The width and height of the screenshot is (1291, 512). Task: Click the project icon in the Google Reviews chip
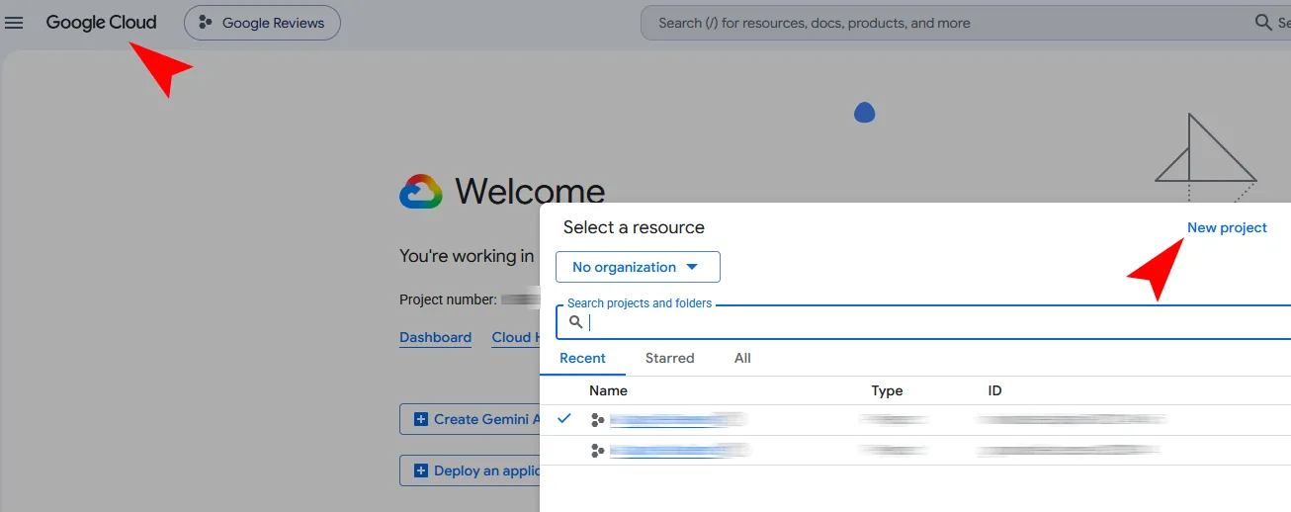click(206, 23)
